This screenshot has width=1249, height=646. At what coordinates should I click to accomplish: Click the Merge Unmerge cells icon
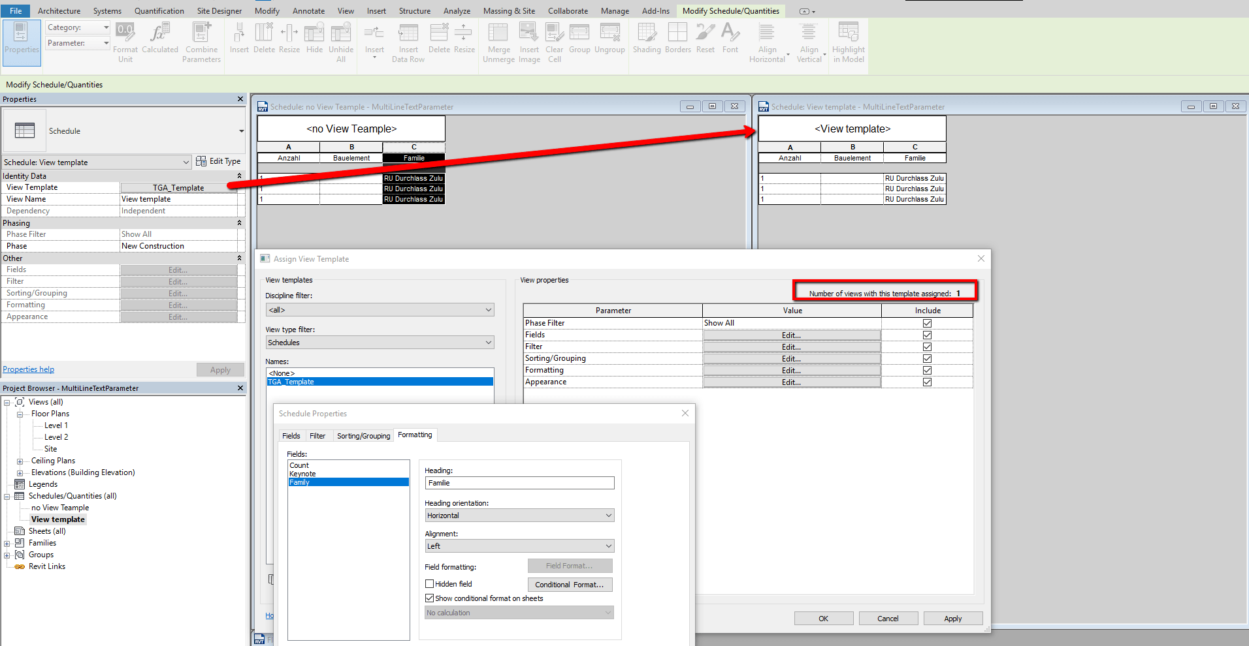[x=498, y=41]
